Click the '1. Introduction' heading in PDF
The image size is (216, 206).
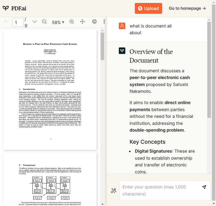click(27, 89)
